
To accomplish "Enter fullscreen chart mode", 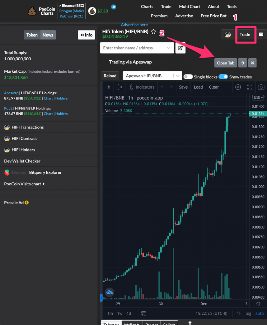I will [x=250, y=87].
